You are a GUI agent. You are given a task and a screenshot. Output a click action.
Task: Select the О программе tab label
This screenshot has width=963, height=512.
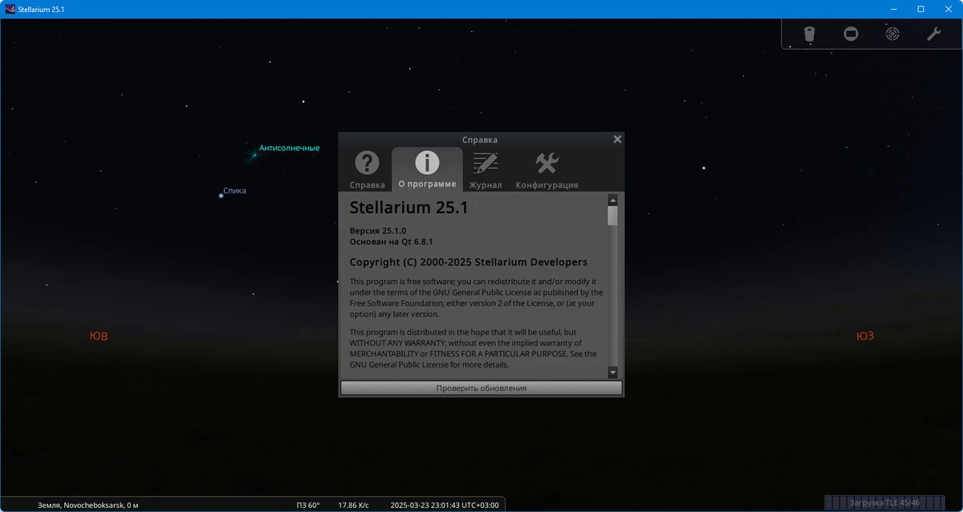[x=427, y=184]
